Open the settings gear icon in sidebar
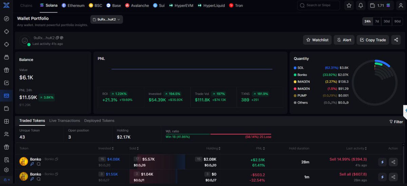This screenshot has width=407, height=186. [x=6, y=170]
